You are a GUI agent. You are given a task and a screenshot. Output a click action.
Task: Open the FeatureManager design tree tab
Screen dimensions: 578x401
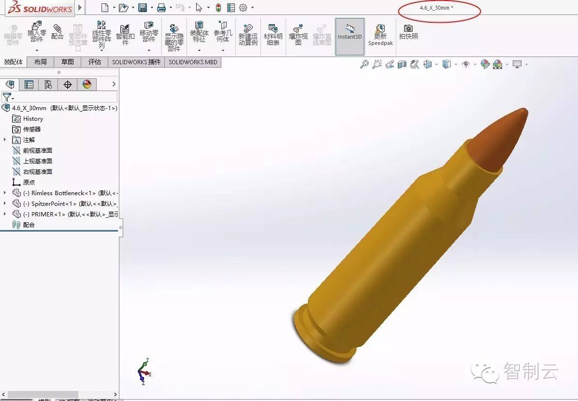tap(10, 85)
